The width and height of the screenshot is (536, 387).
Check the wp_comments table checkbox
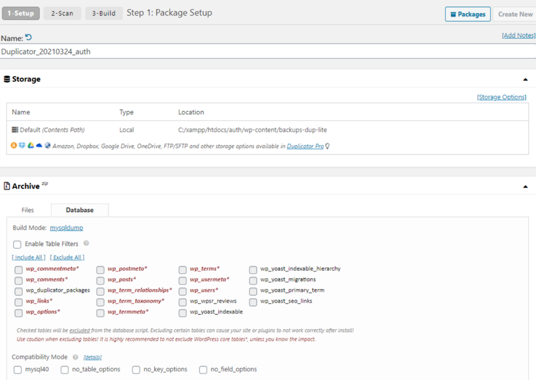coord(18,281)
